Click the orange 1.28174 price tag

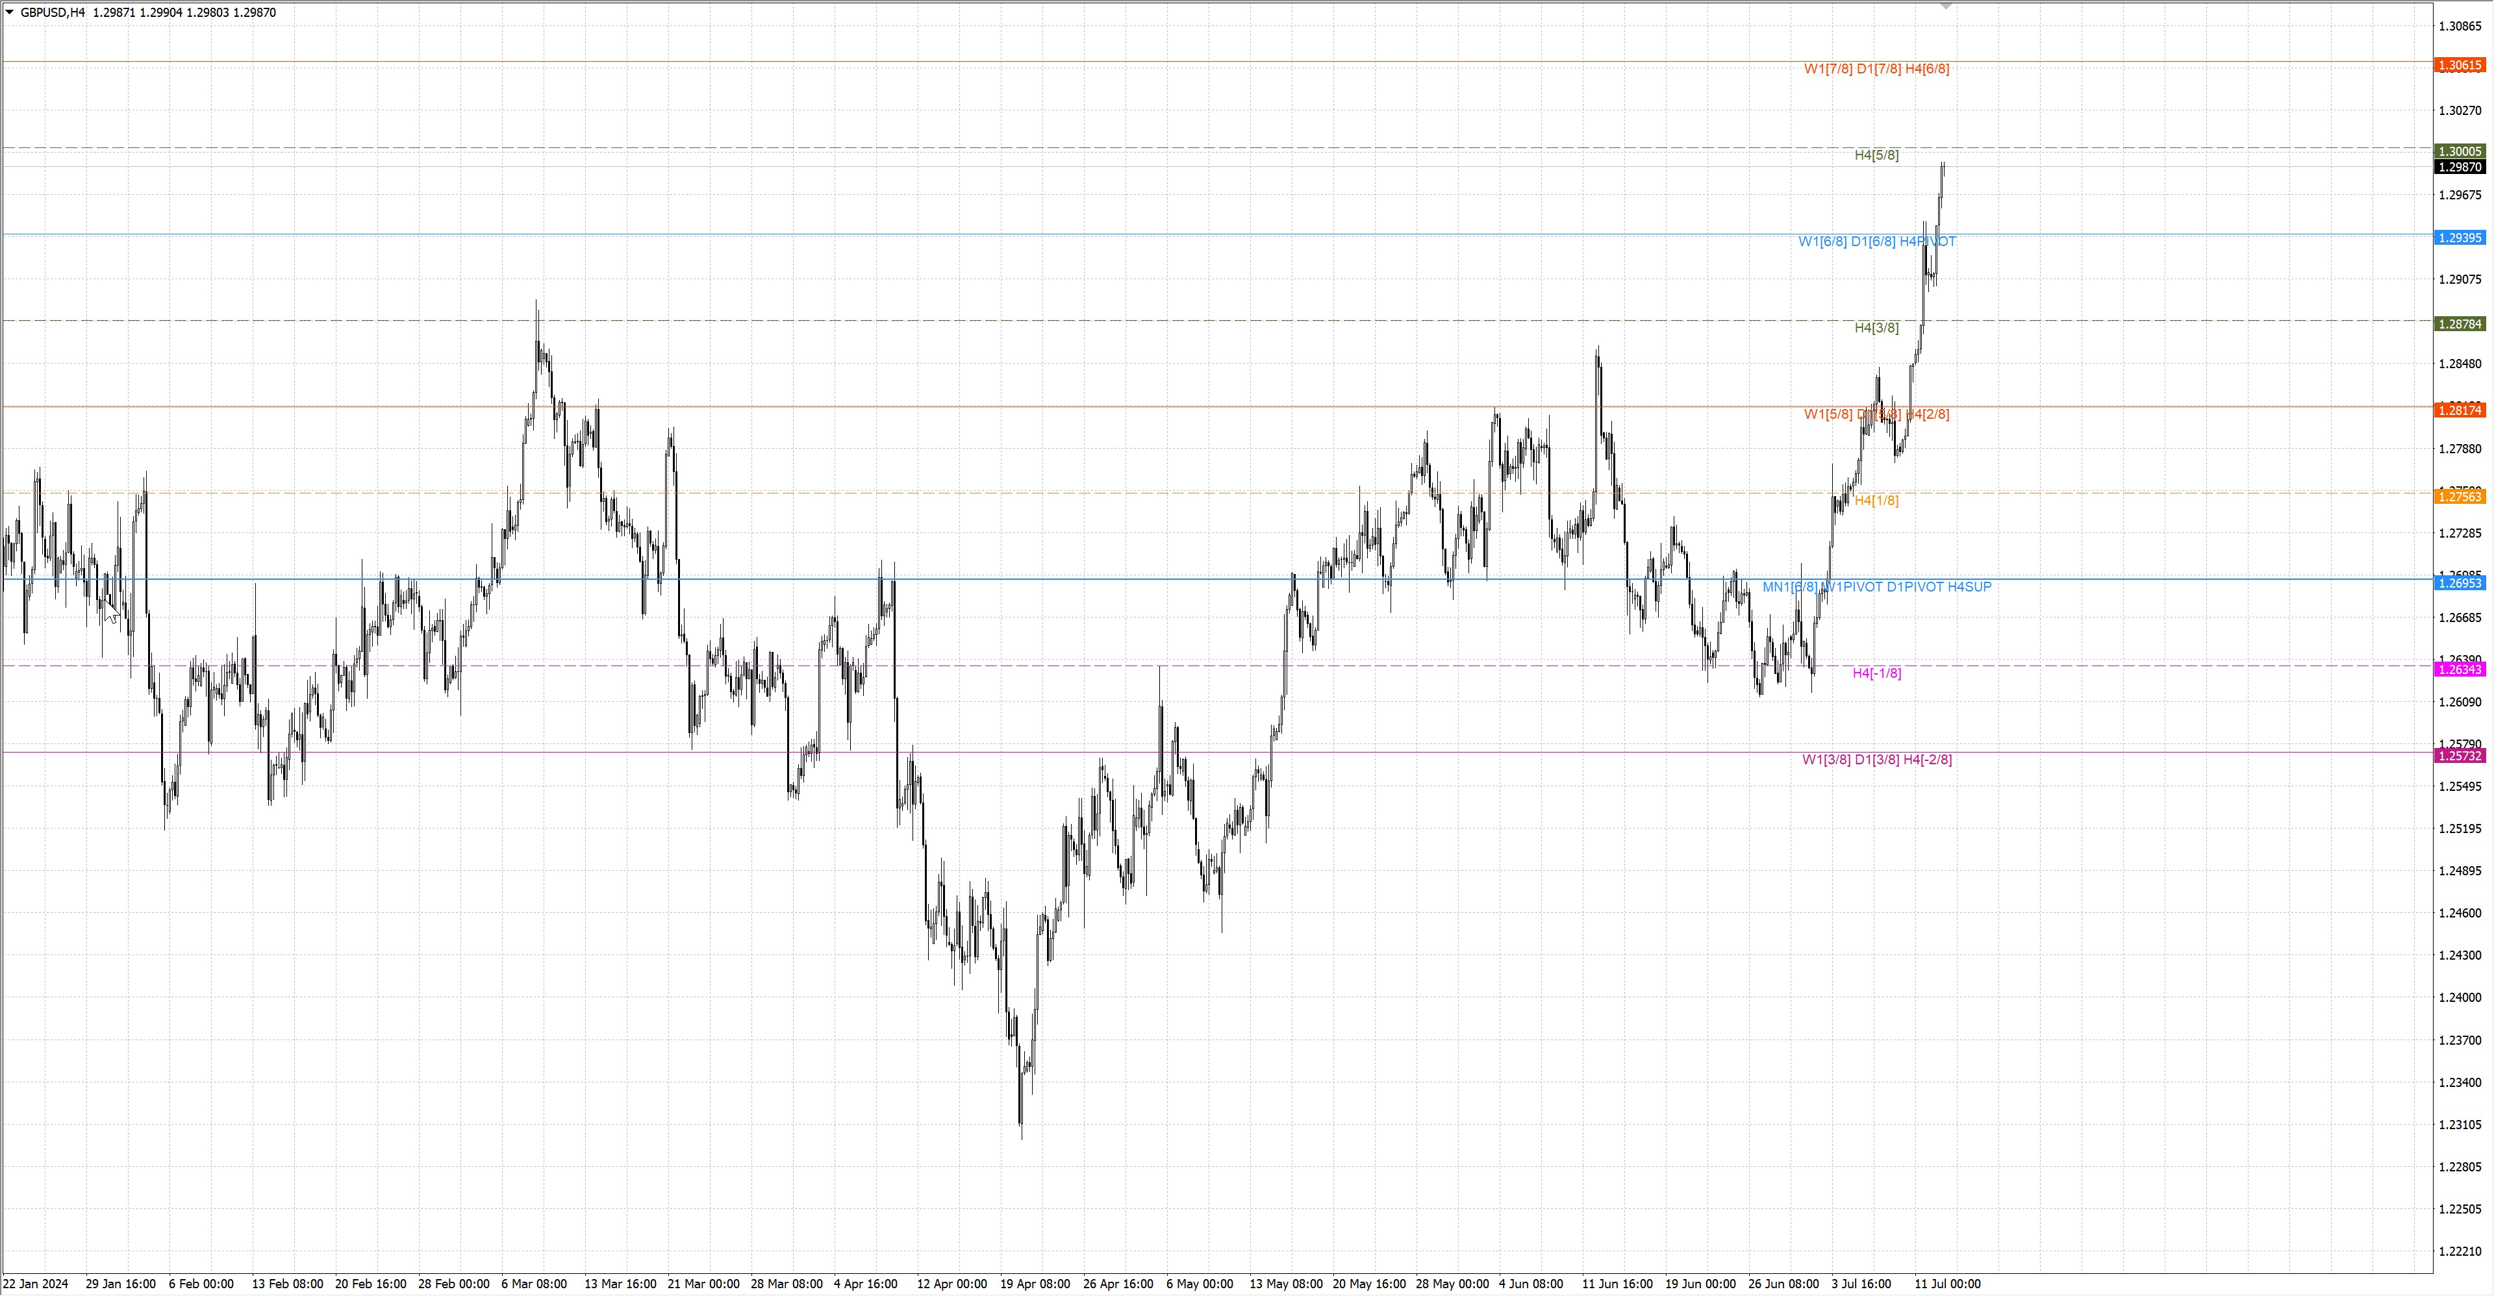point(2459,410)
